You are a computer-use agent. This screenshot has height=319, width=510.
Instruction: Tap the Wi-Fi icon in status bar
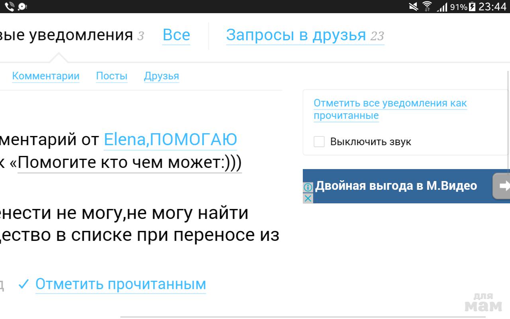[427, 6]
